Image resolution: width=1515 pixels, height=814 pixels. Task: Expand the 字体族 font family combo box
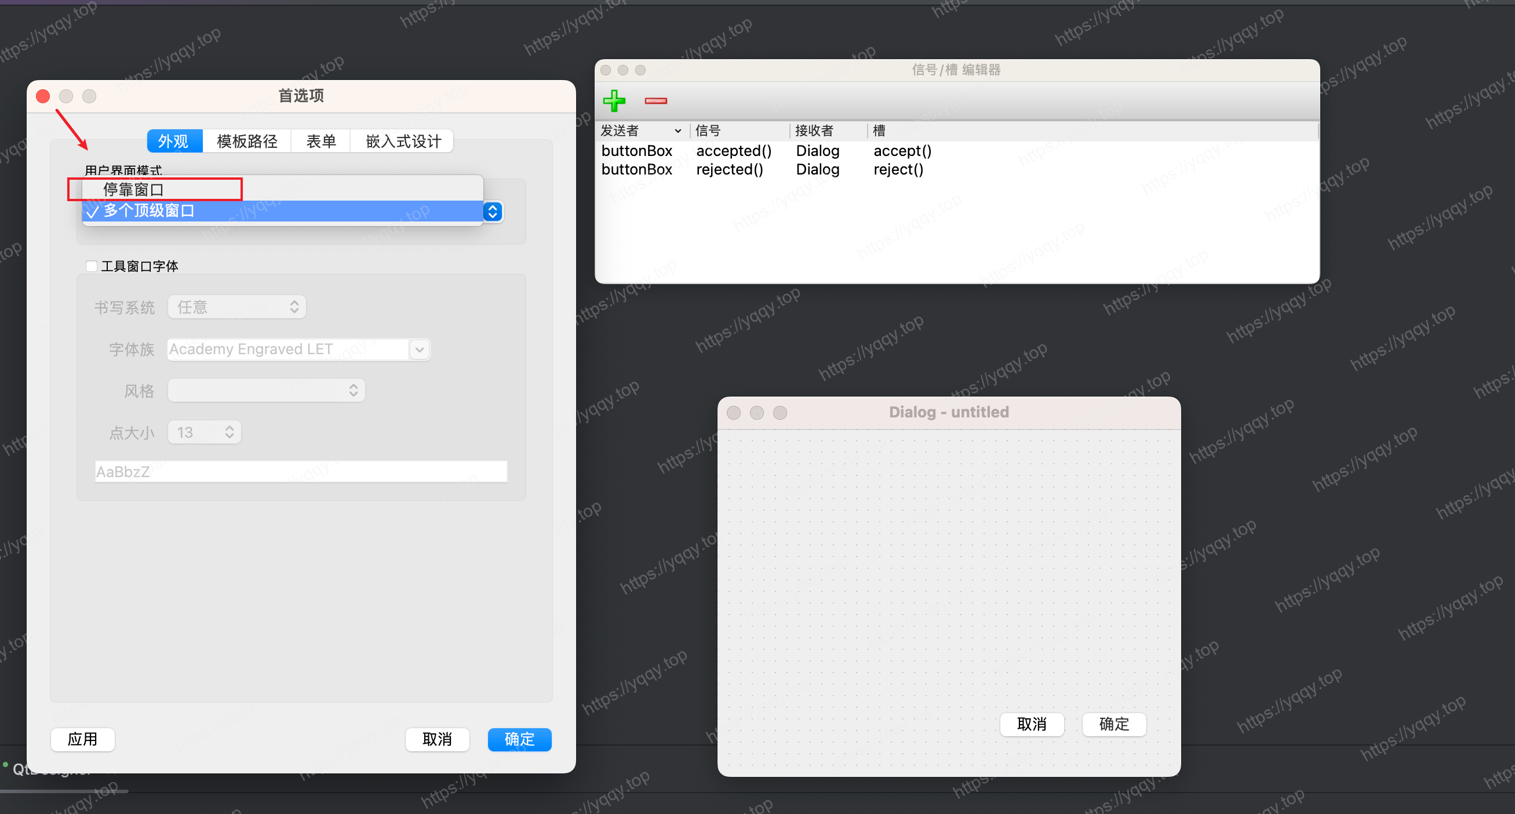pos(420,350)
